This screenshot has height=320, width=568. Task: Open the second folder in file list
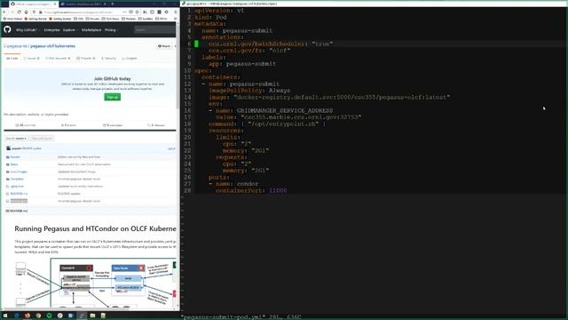[x=14, y=164]
